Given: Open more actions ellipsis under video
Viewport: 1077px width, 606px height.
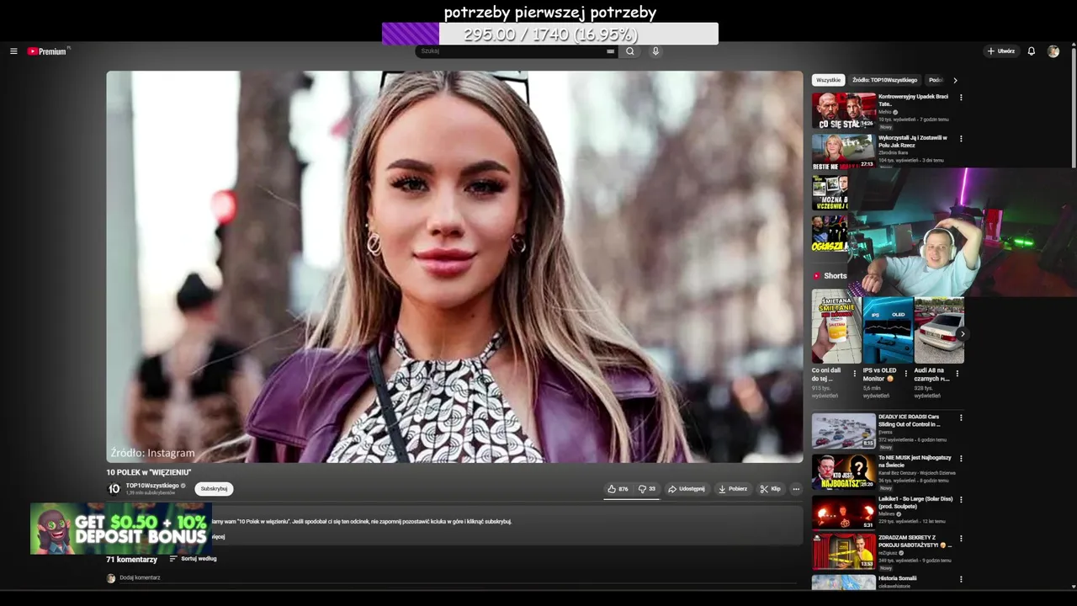Looking at the screenshot, I should click(796, 489).
